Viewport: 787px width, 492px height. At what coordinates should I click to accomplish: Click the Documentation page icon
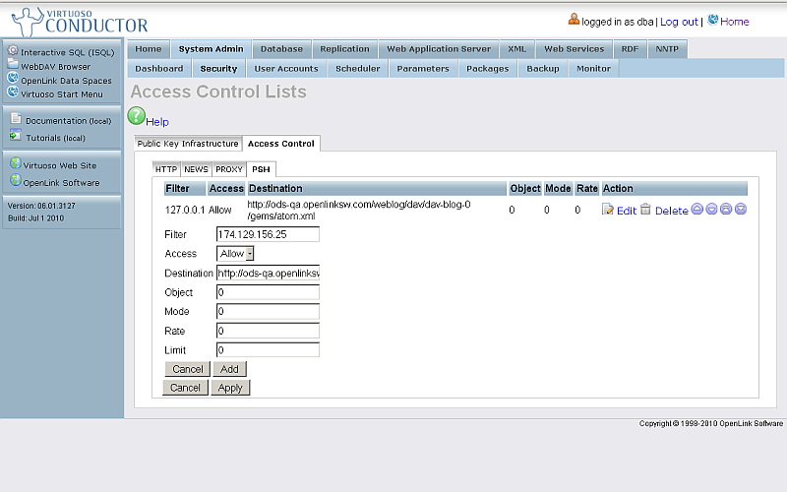pos(16,118)
